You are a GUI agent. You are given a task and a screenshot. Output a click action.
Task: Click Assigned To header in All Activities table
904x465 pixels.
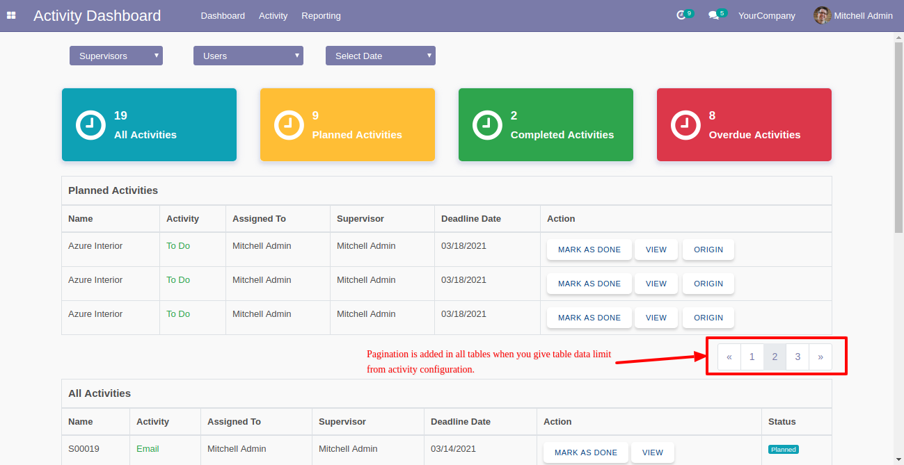(x=234, y=421)
